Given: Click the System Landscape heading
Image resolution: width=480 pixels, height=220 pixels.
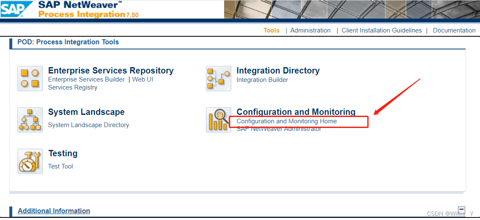Looking at the screenshot, I should pos(86,112).
